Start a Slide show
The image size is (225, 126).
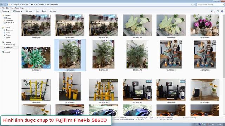[29, 11]
